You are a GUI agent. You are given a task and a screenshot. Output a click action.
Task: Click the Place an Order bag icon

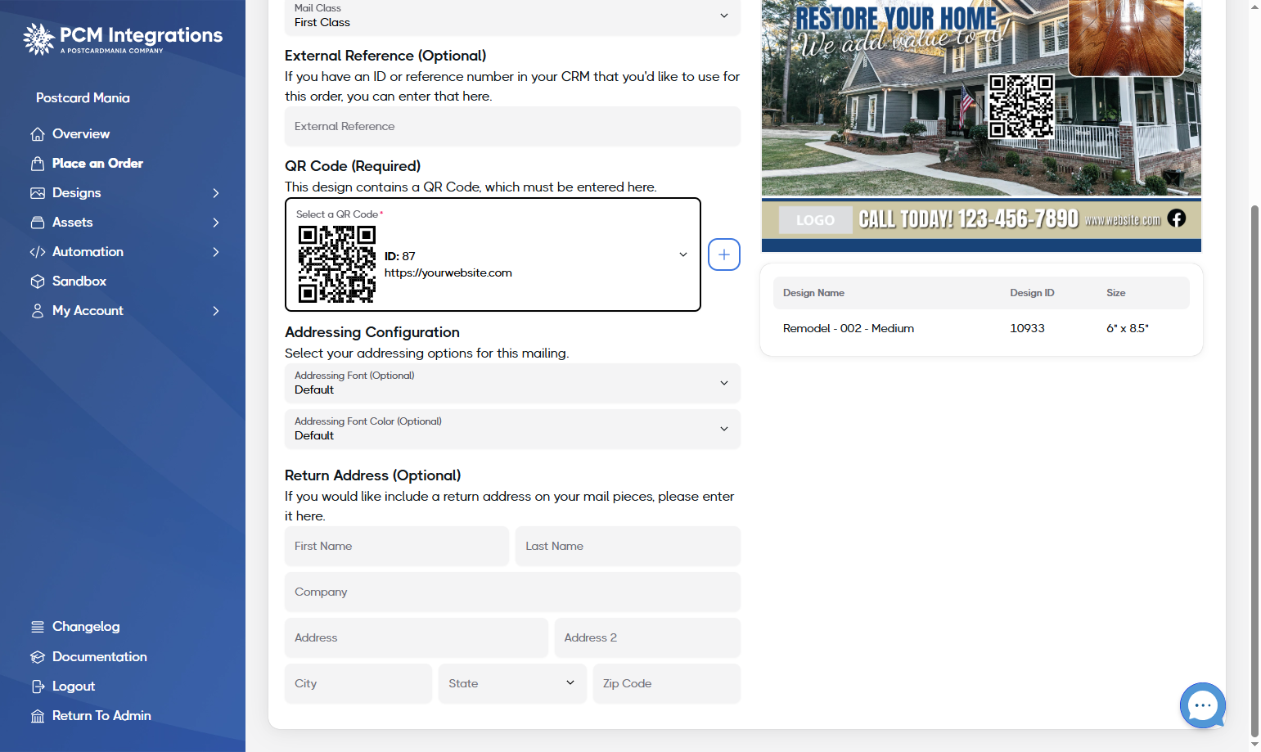pos(38,164)
